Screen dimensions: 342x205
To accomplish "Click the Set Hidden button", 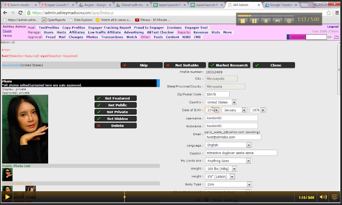I will pyautogui.click(x=115, y=119).
